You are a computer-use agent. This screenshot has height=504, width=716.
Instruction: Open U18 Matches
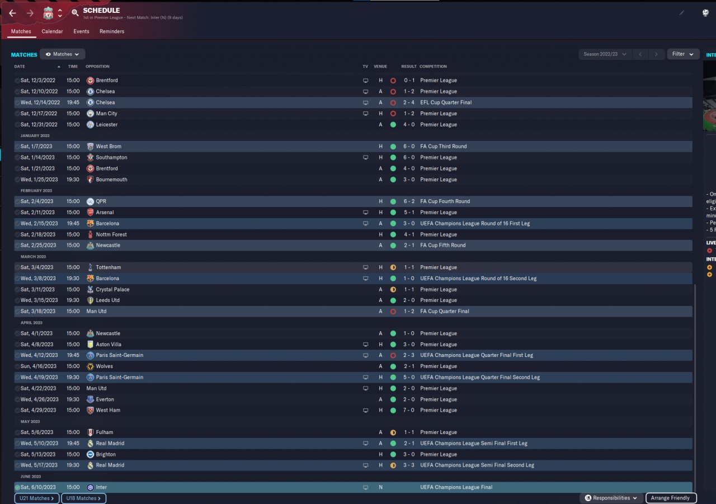(x=83, y=498)
